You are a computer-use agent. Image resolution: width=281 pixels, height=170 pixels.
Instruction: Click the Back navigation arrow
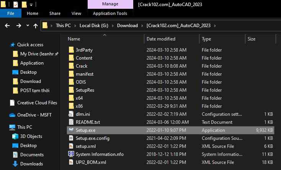point(7,26)
